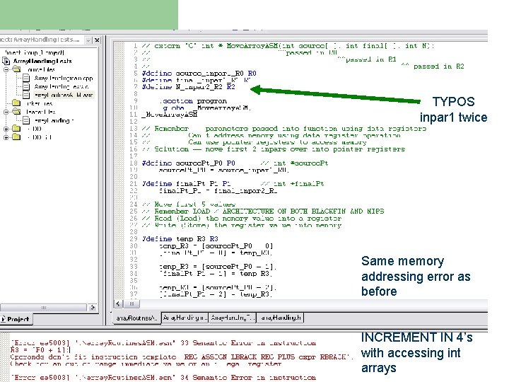Image resolution: width=509 pixels, height=382 pixels.
Task: Switch to the Project tab
Action: tap(16, 319)
